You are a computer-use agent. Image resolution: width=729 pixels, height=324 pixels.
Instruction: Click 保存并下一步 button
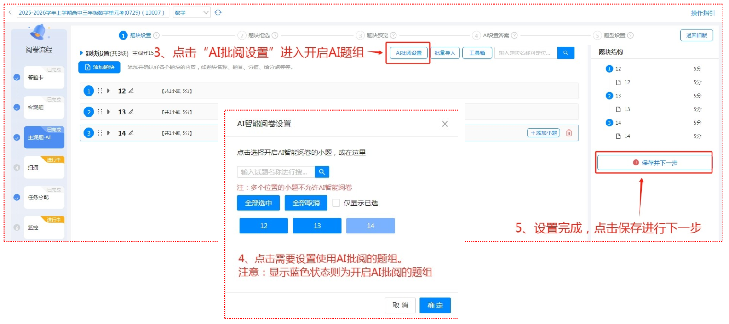(654, 163)
